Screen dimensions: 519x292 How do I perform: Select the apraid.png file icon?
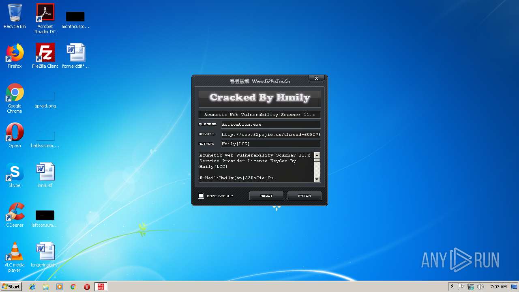point(45,100)
